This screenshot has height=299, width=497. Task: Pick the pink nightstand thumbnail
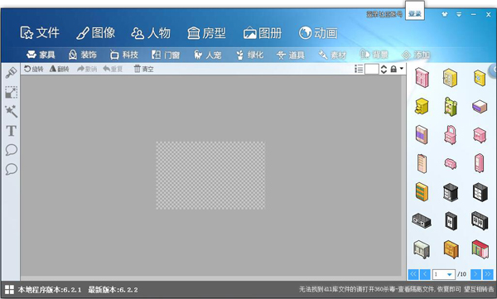480,135
